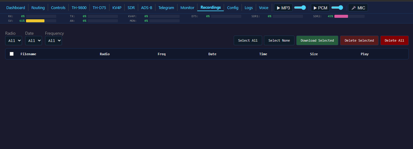Open the Frequency filter dropdown
Image resolution: width=413 pixels, height=149 pixels.
click(x=54, y=40)
